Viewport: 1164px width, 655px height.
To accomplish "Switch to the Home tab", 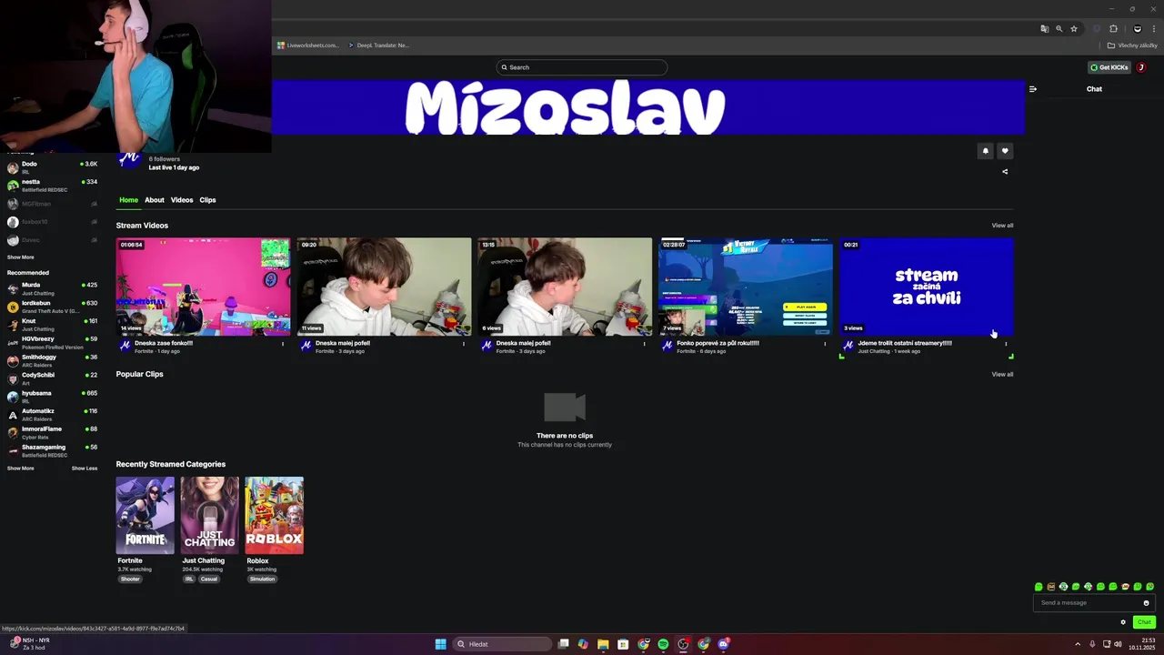I will point(128,200).
